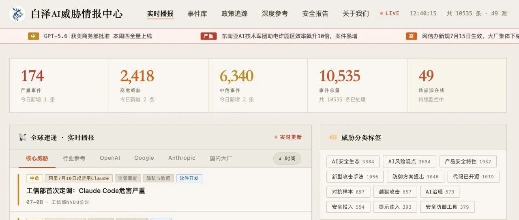
Task: Click the 07-08 article date
Action: 34,202
